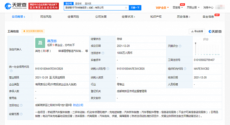The width and height of the screenshot is (230, 125).
Task: Switch to the 公司背景 tab
Action: (x=18, y=17)
